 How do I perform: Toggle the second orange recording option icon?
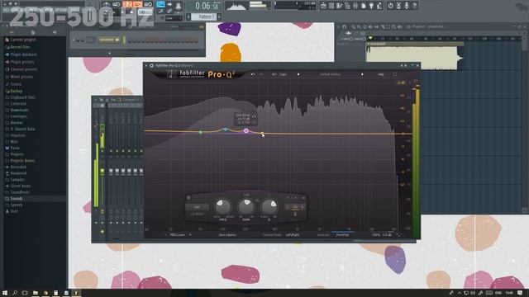[138, 4]
